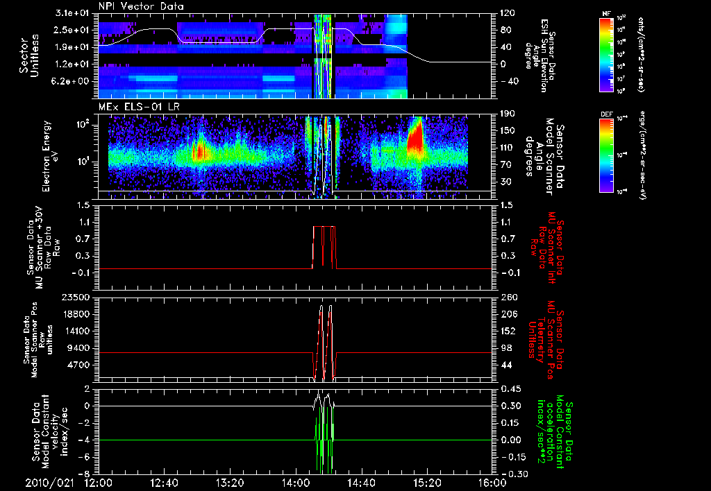Viewport: 711px width, 491px height.
Task: Click the 16:00 time tick label
Action: tap(492, 483)
